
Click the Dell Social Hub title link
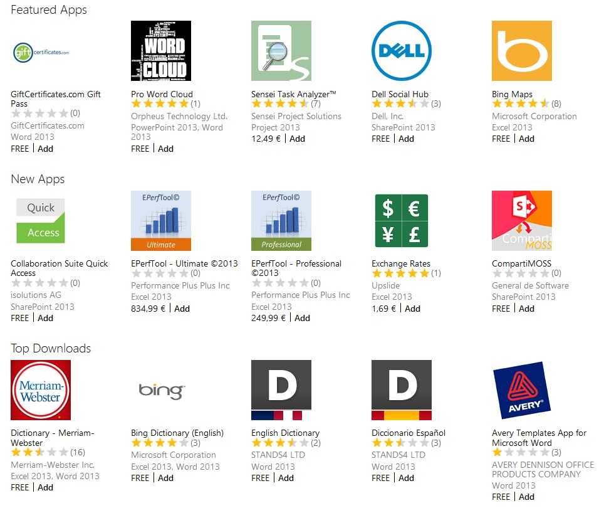coord(400,94)
